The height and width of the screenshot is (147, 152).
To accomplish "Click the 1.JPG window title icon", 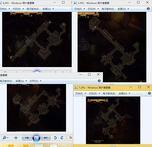I will (76, 88).
